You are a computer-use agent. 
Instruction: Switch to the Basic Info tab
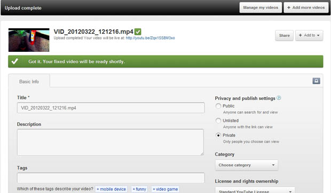29,81
